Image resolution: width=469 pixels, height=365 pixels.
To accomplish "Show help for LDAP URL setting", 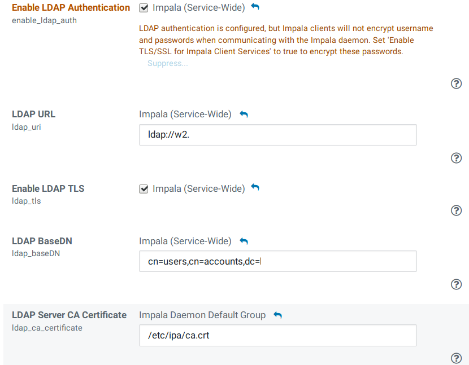I will tap(457, 158).
